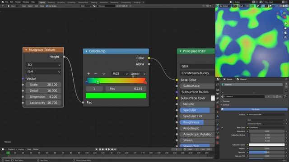
Task: Toggle the Use Nodes checkbox in node editor header
Action: coord(47,6)
